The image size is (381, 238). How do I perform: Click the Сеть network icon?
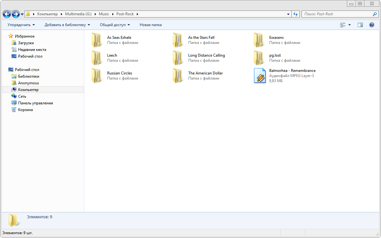coord(14,96)
